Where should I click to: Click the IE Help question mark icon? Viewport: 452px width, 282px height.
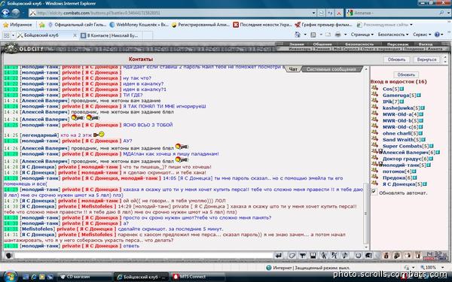click(437, 35)
